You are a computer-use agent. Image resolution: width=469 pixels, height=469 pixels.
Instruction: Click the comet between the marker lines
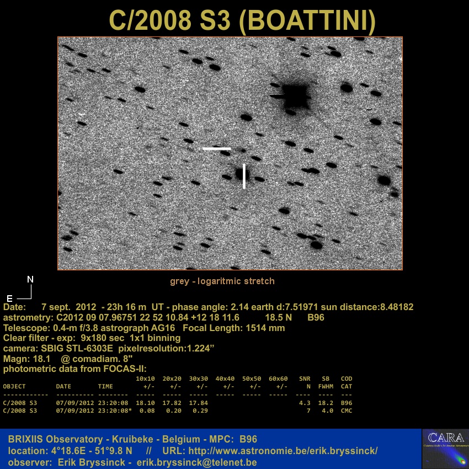click(x=239, y=173)
